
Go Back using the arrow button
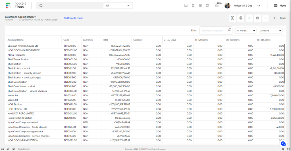pyautogui.click(x=280, y=18)
